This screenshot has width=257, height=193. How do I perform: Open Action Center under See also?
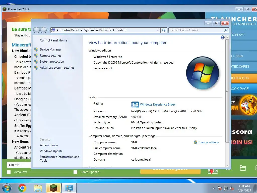pos(49,145)
